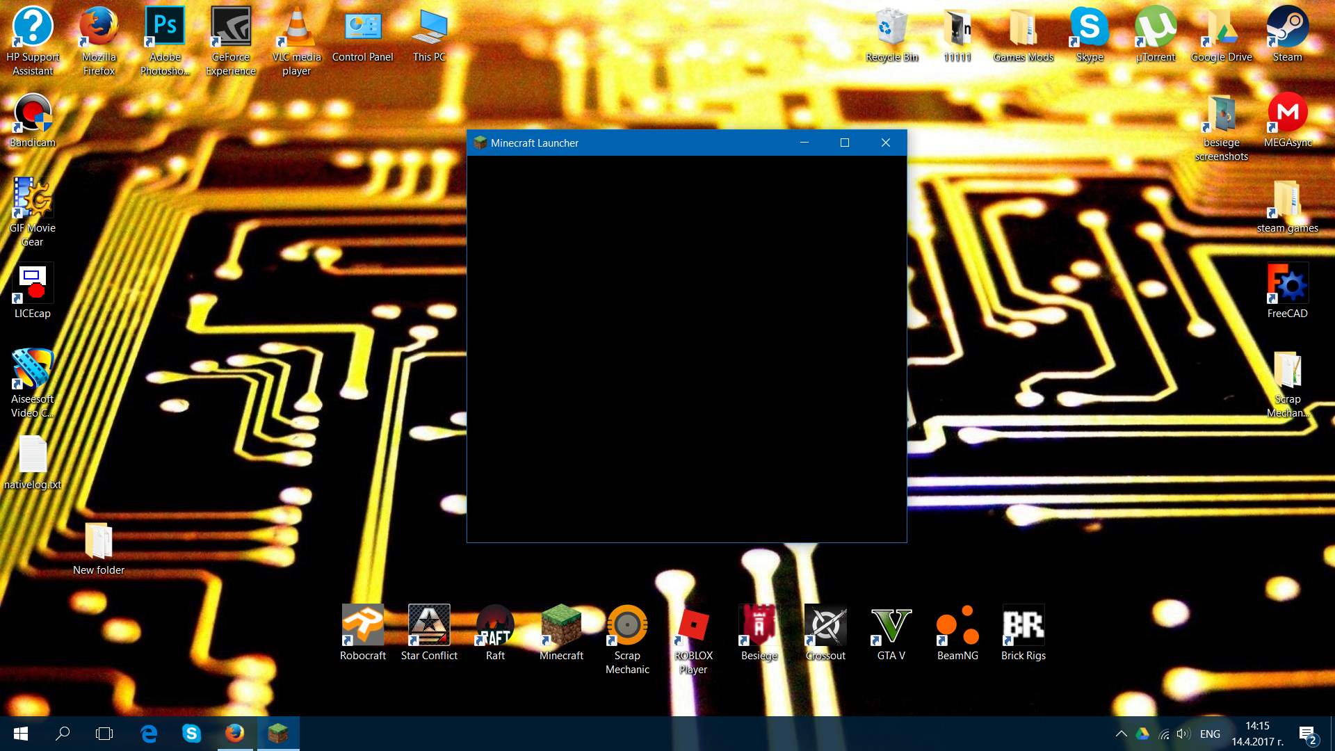Click the Bandicam desktop icon
Image resolution: width=1335 pixels, height=751 pixels.
pos(33,113)
